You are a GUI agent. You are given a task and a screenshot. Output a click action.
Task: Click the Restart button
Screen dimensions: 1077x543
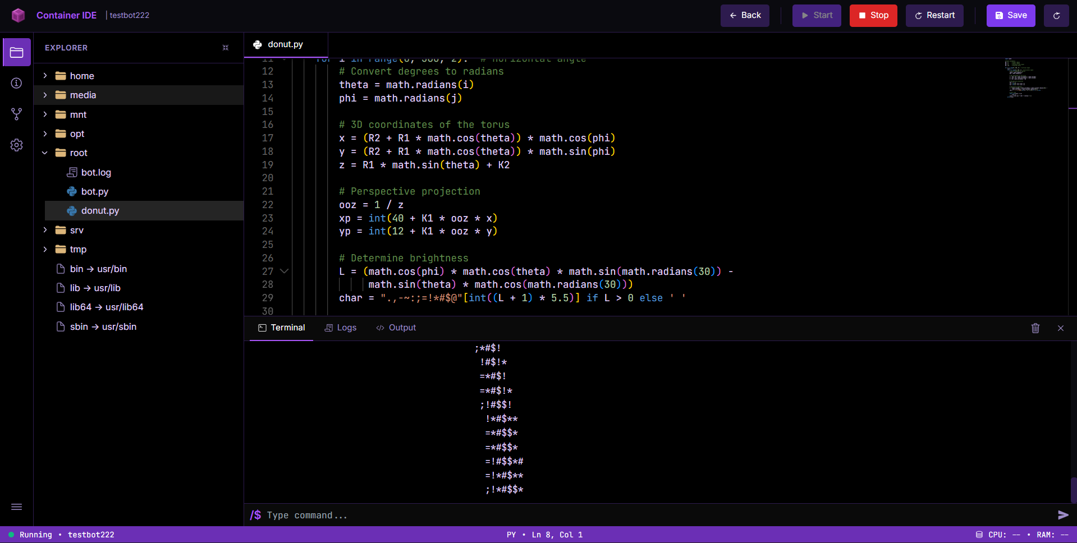coord(934,16)
